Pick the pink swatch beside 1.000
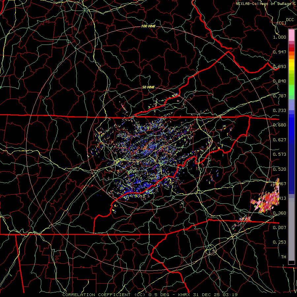Image resolution: width=297 pixels, height=297 pixels. [x=291, y=35]
